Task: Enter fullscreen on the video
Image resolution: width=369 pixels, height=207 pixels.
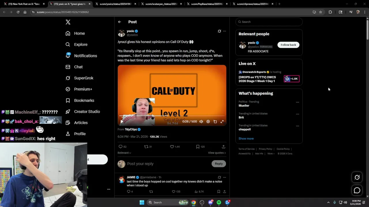Action: coord(222,122)
